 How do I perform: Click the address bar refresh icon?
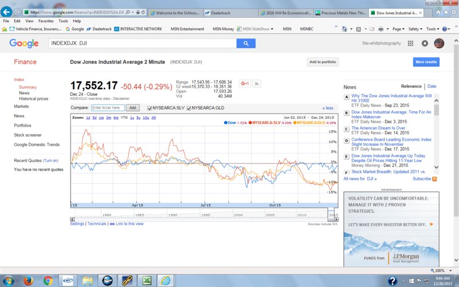coord(143,12)
